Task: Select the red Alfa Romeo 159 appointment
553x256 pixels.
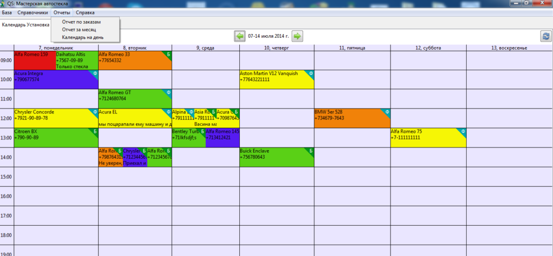Action: pyautogui.click(x=35, y=60)
